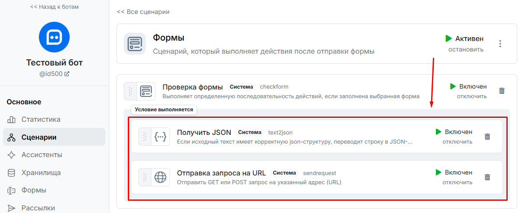The width and height of the screenshot is (523, 213).
Task: Delete the Проверка формы step via trash icon
Action: [x=502, y=91]
